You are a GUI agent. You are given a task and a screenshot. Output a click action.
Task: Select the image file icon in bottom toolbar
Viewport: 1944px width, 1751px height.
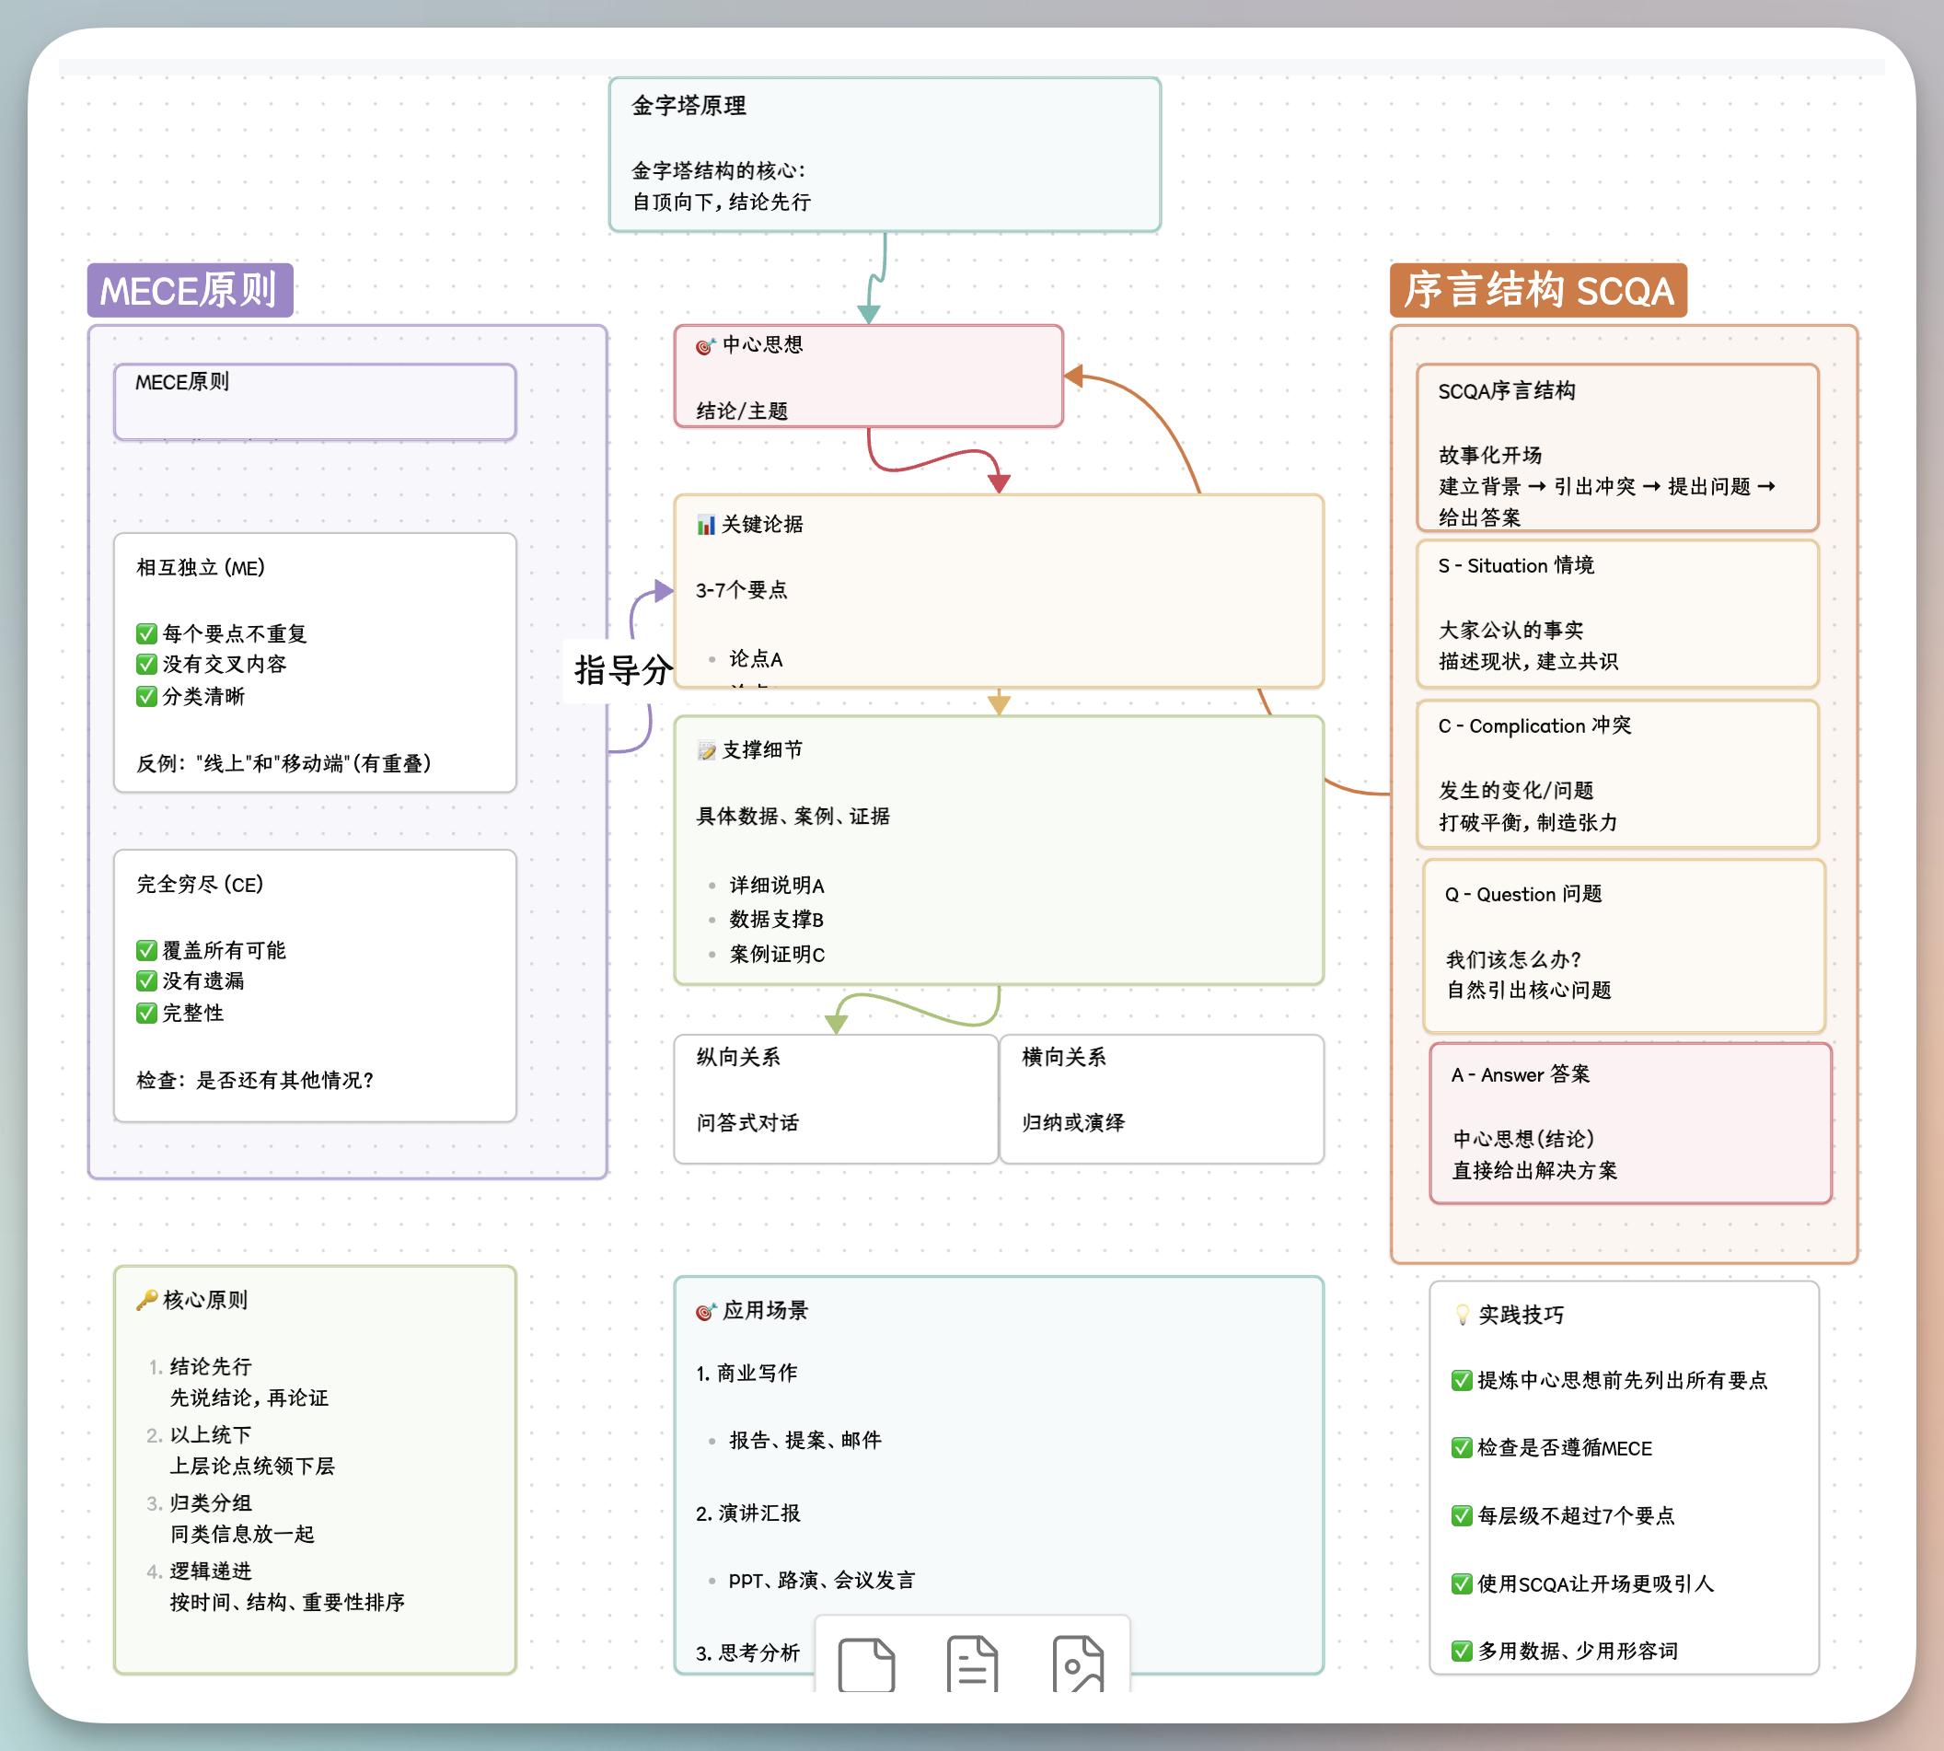coord(1078,1663)
